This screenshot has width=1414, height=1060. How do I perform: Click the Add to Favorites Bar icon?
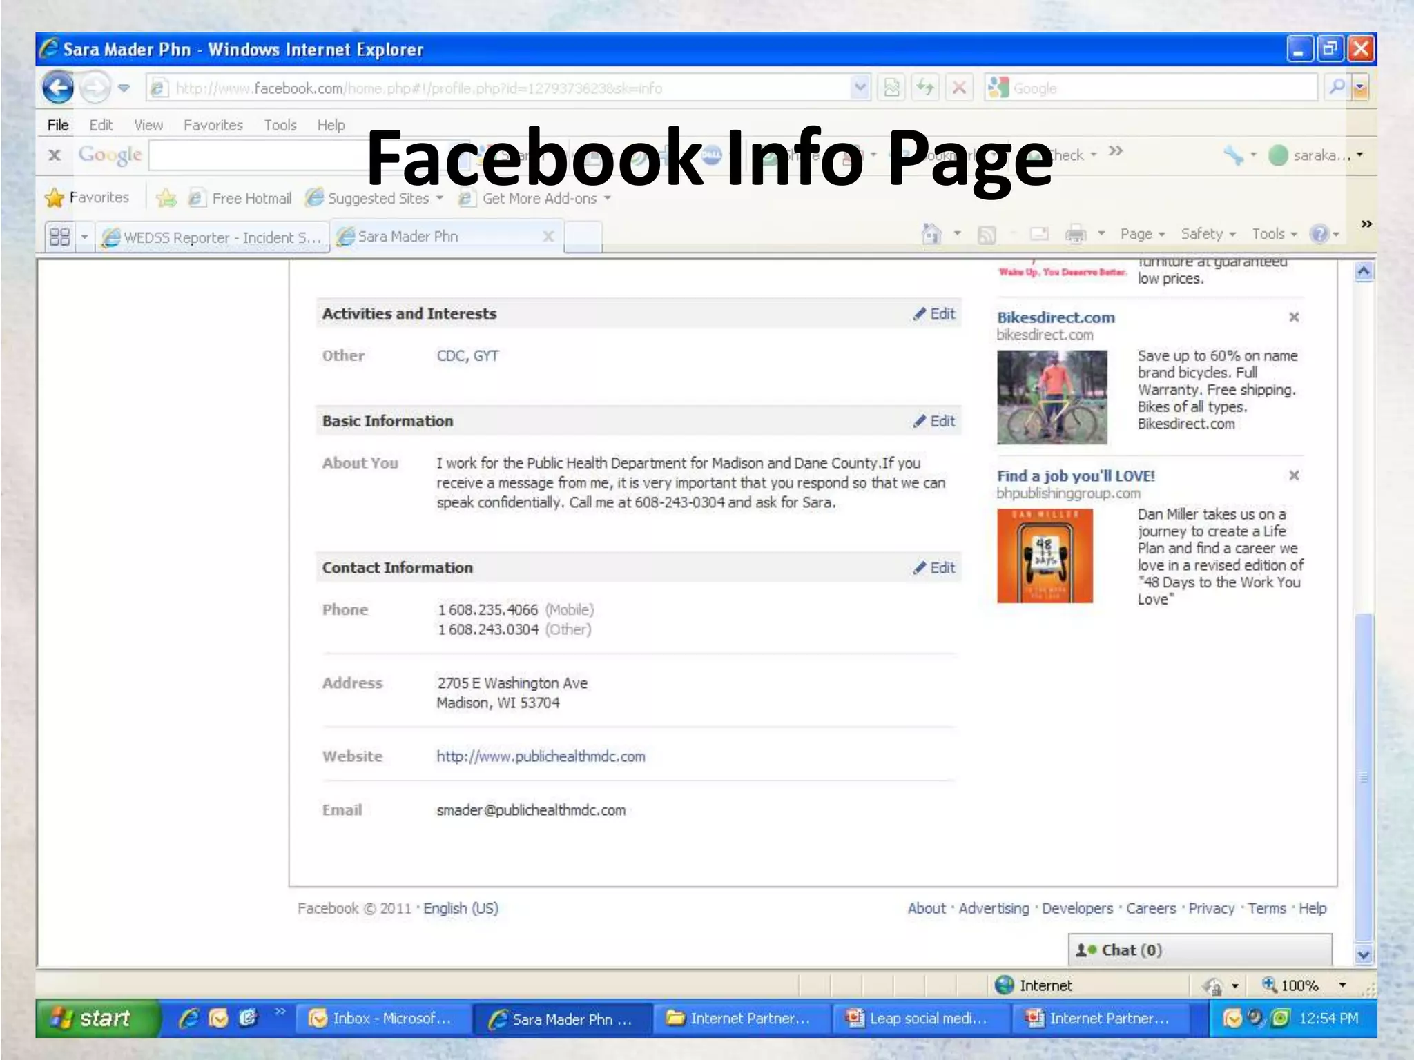(166, 198)
